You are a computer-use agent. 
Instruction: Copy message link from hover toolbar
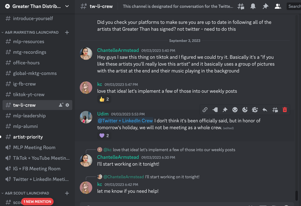(x=205, y=110)
